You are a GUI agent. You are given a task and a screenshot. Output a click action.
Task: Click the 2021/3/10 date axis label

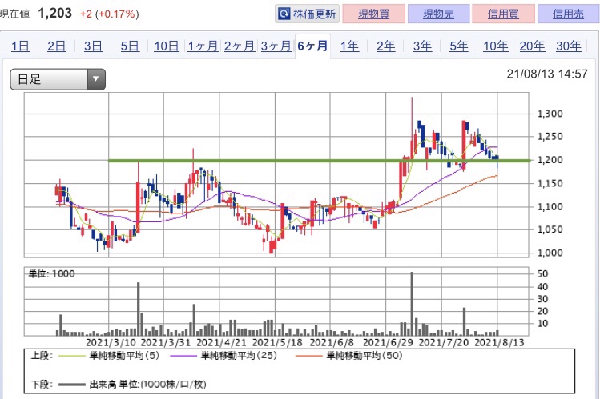[x=111, y=342]
